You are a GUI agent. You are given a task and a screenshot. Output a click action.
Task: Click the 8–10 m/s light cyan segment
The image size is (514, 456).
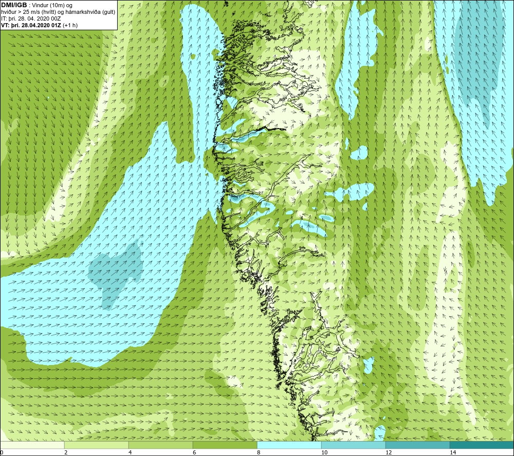[289, 445]
